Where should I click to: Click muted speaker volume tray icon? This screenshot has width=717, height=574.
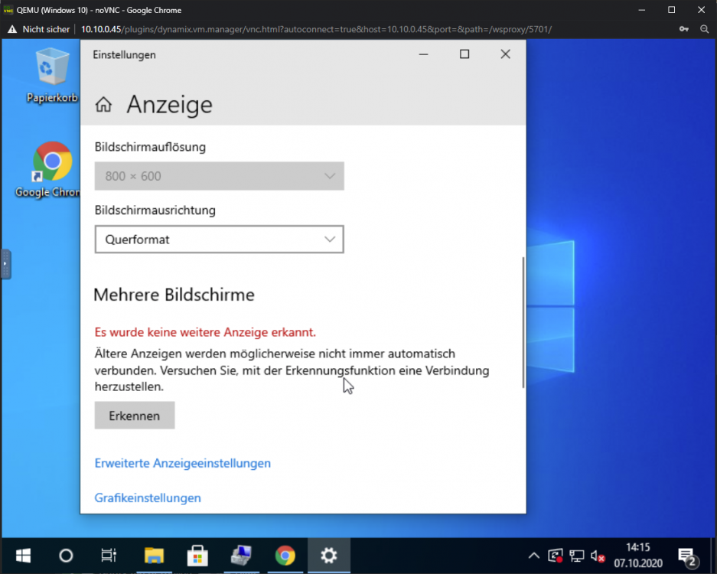point(598,556)
